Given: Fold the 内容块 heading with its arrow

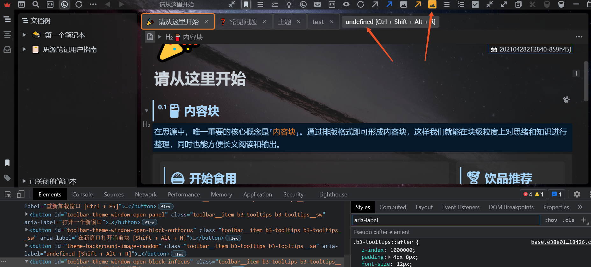Looking at the screenshot, I should [x=146, y=111].
